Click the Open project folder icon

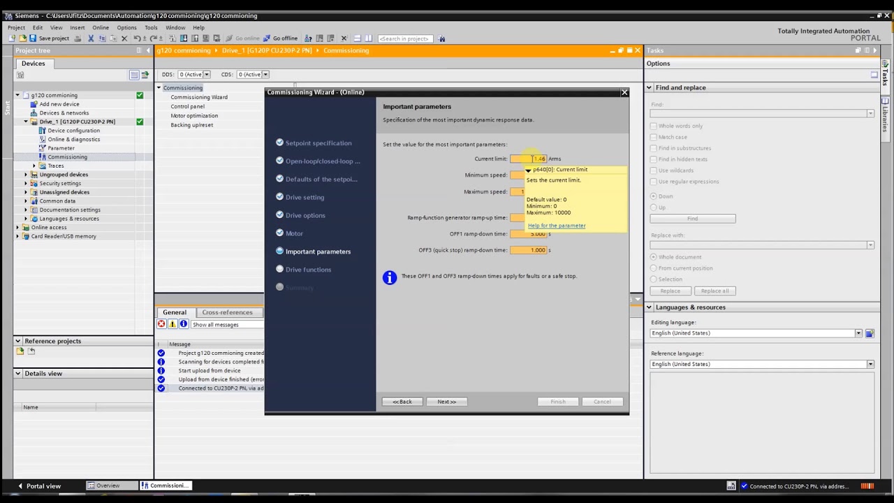point(22,38)
